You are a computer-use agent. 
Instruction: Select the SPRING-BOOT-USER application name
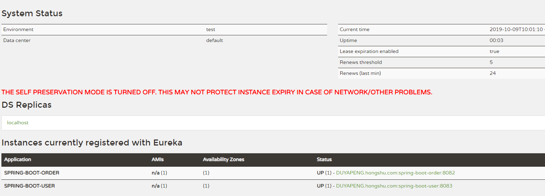pos(30,186)
